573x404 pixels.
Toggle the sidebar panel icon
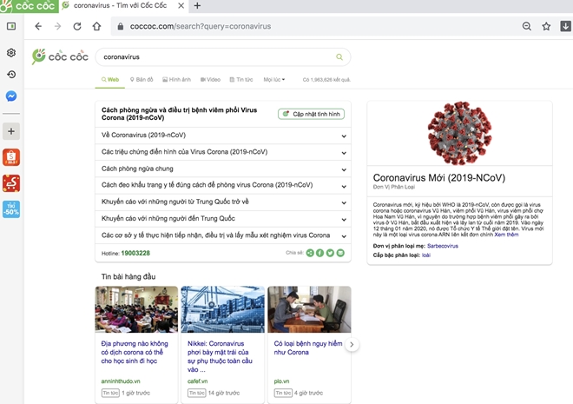11,26
